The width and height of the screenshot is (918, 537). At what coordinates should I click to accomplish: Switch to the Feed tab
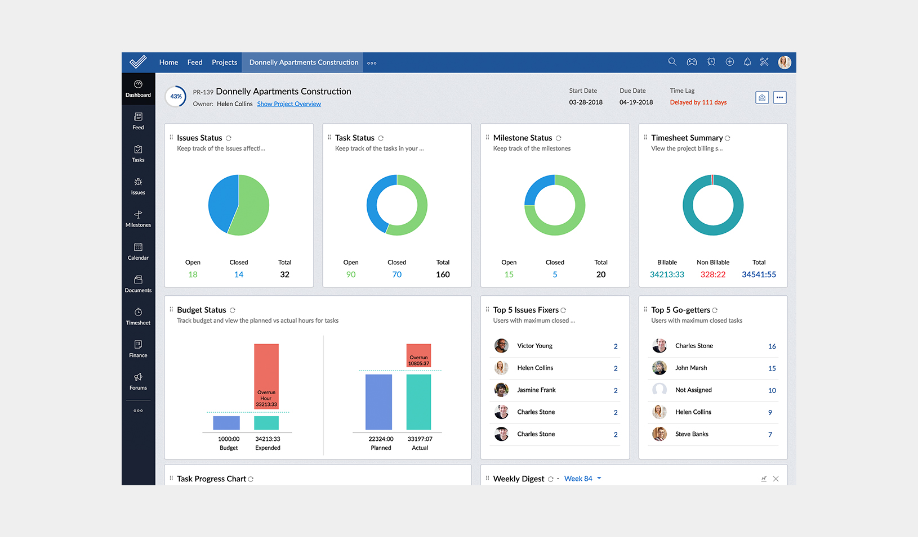[x=195, y=62]
